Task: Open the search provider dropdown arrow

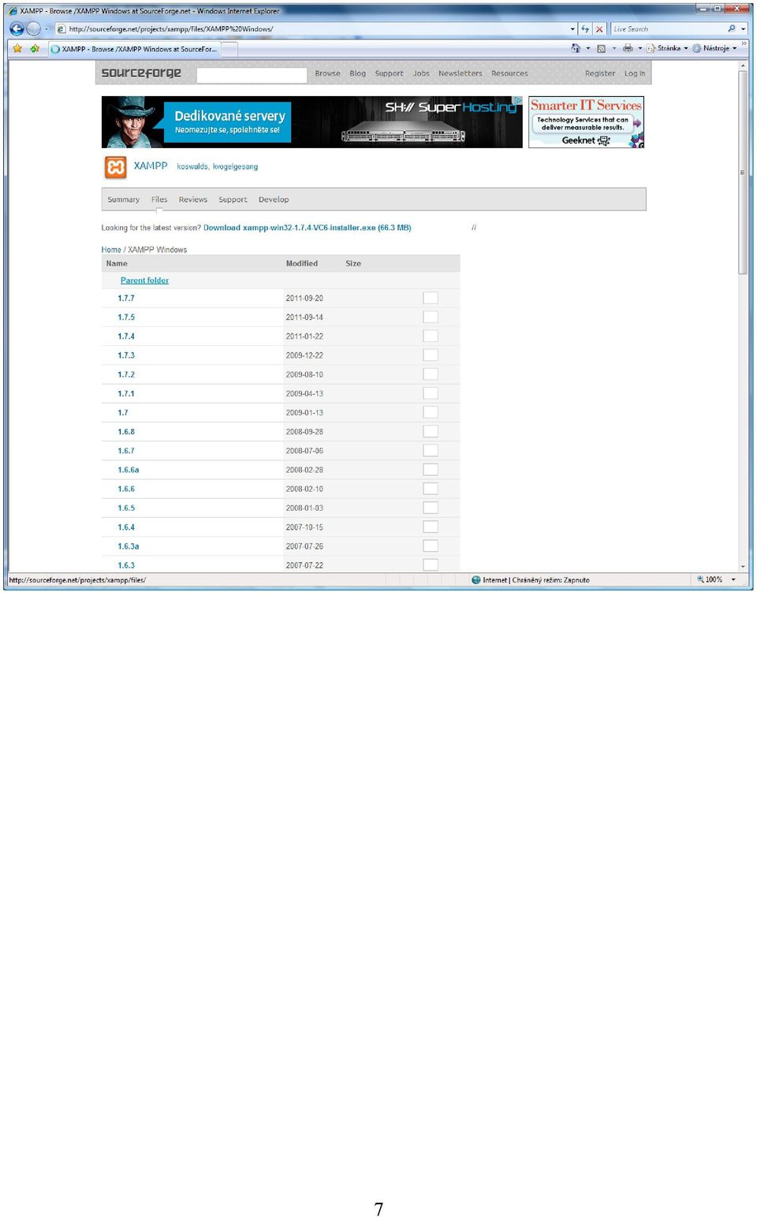Action: pyautogui.click(x=743, y=29)
